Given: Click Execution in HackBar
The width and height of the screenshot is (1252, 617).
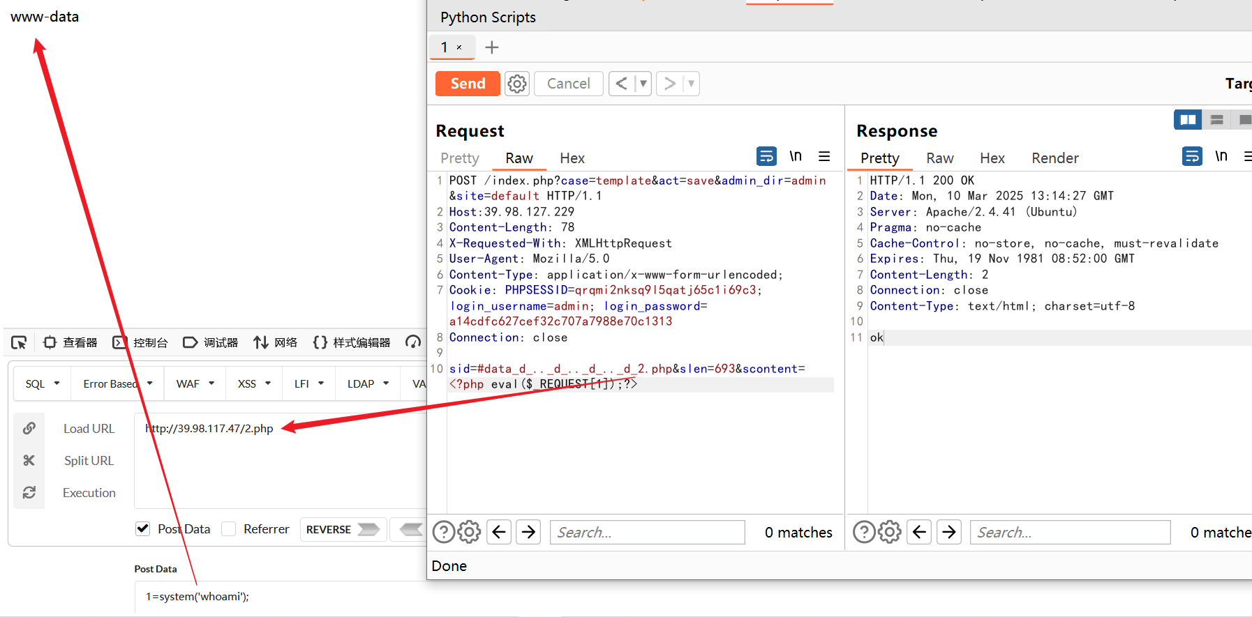Looking at the screenshot, I should [89, 493].
